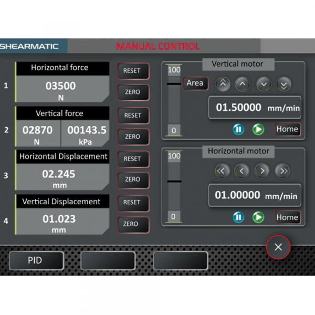Click horizontal motor fast left double-chevron
This screenshot has height=315, width=315.
(x=223, y=171)
